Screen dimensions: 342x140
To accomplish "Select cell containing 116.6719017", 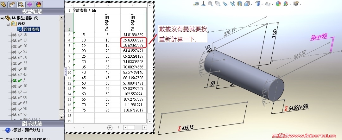I will pyautogui.click(x=134, y=110).
